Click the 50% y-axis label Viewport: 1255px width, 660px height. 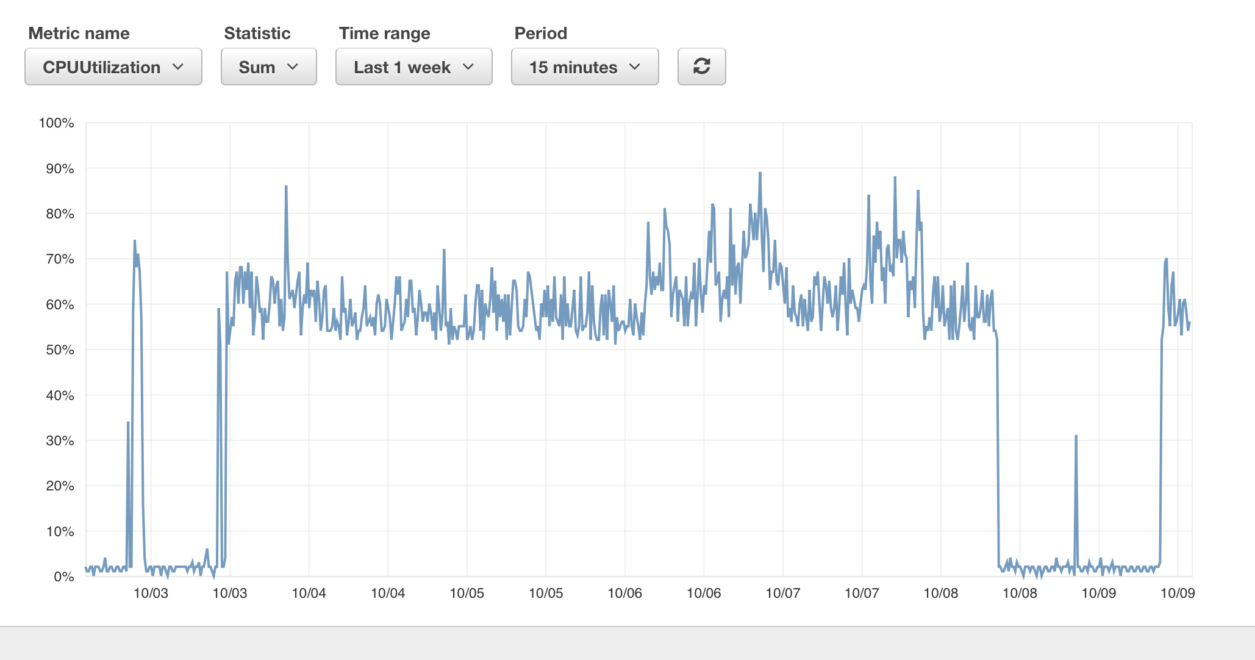[x=60, y=350]
